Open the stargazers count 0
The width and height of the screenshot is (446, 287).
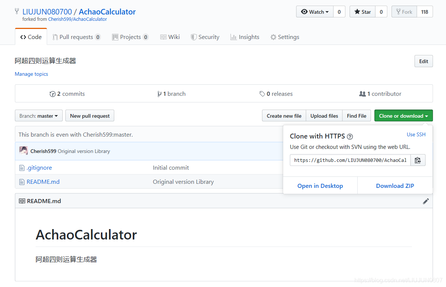click(x=381, y=12)
